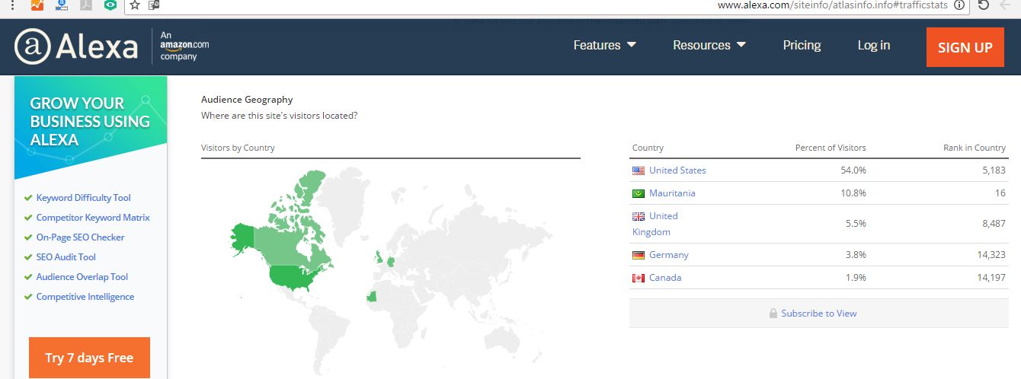Screen dimensions: 1021x379
Task: Bookmark this page with the star icon
Action: click(x=135, y=5)
